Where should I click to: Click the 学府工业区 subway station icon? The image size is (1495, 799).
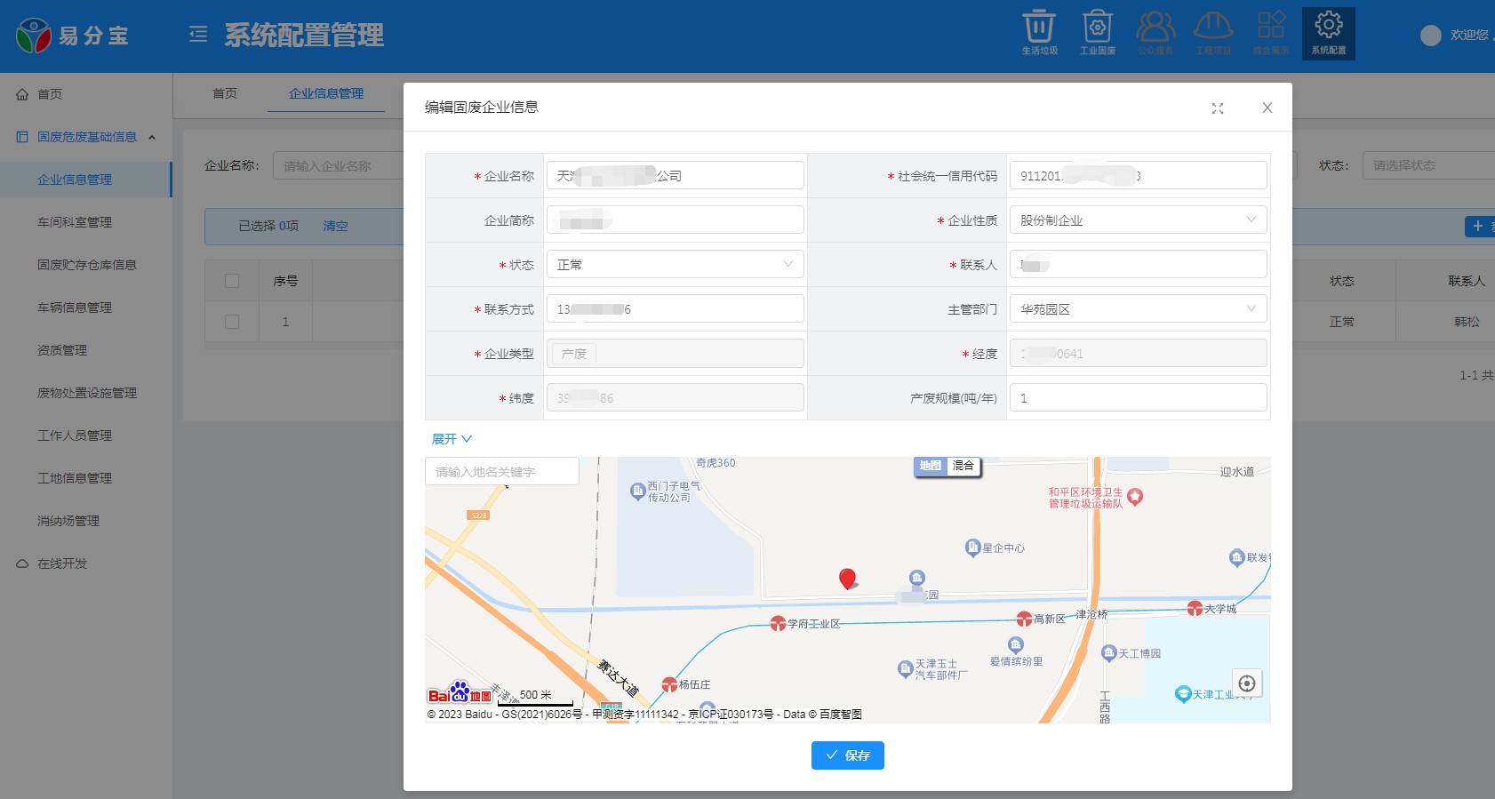tap(778, 624)
